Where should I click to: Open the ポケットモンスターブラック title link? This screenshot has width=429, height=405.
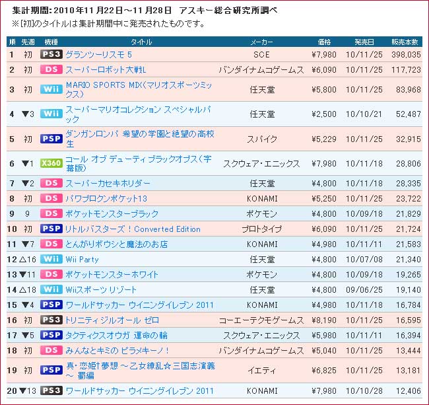pos(112,213)
